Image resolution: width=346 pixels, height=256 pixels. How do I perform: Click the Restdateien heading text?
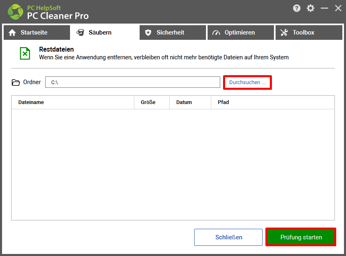point(57,49)
